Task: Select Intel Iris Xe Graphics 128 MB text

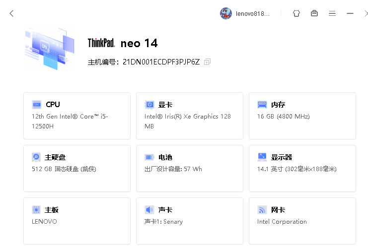Action: [188, 122]
